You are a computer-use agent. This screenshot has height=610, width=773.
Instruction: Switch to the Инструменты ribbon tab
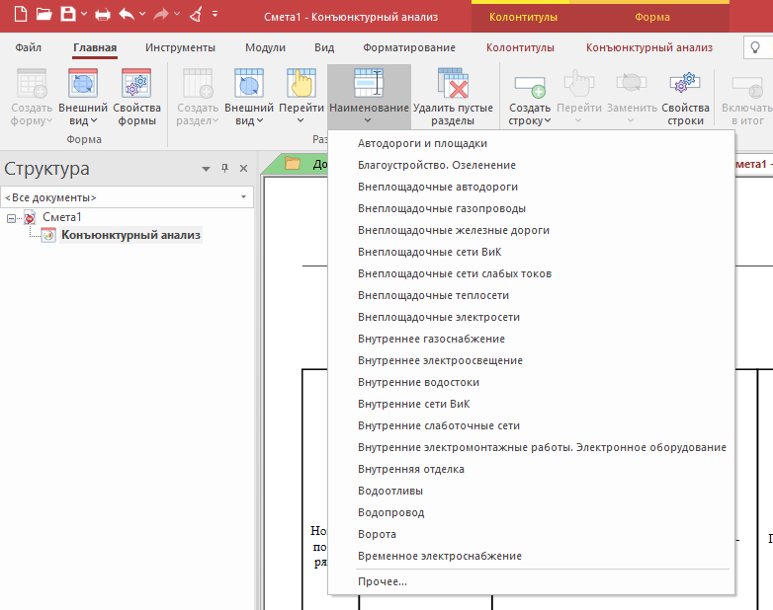coord(180,47)
